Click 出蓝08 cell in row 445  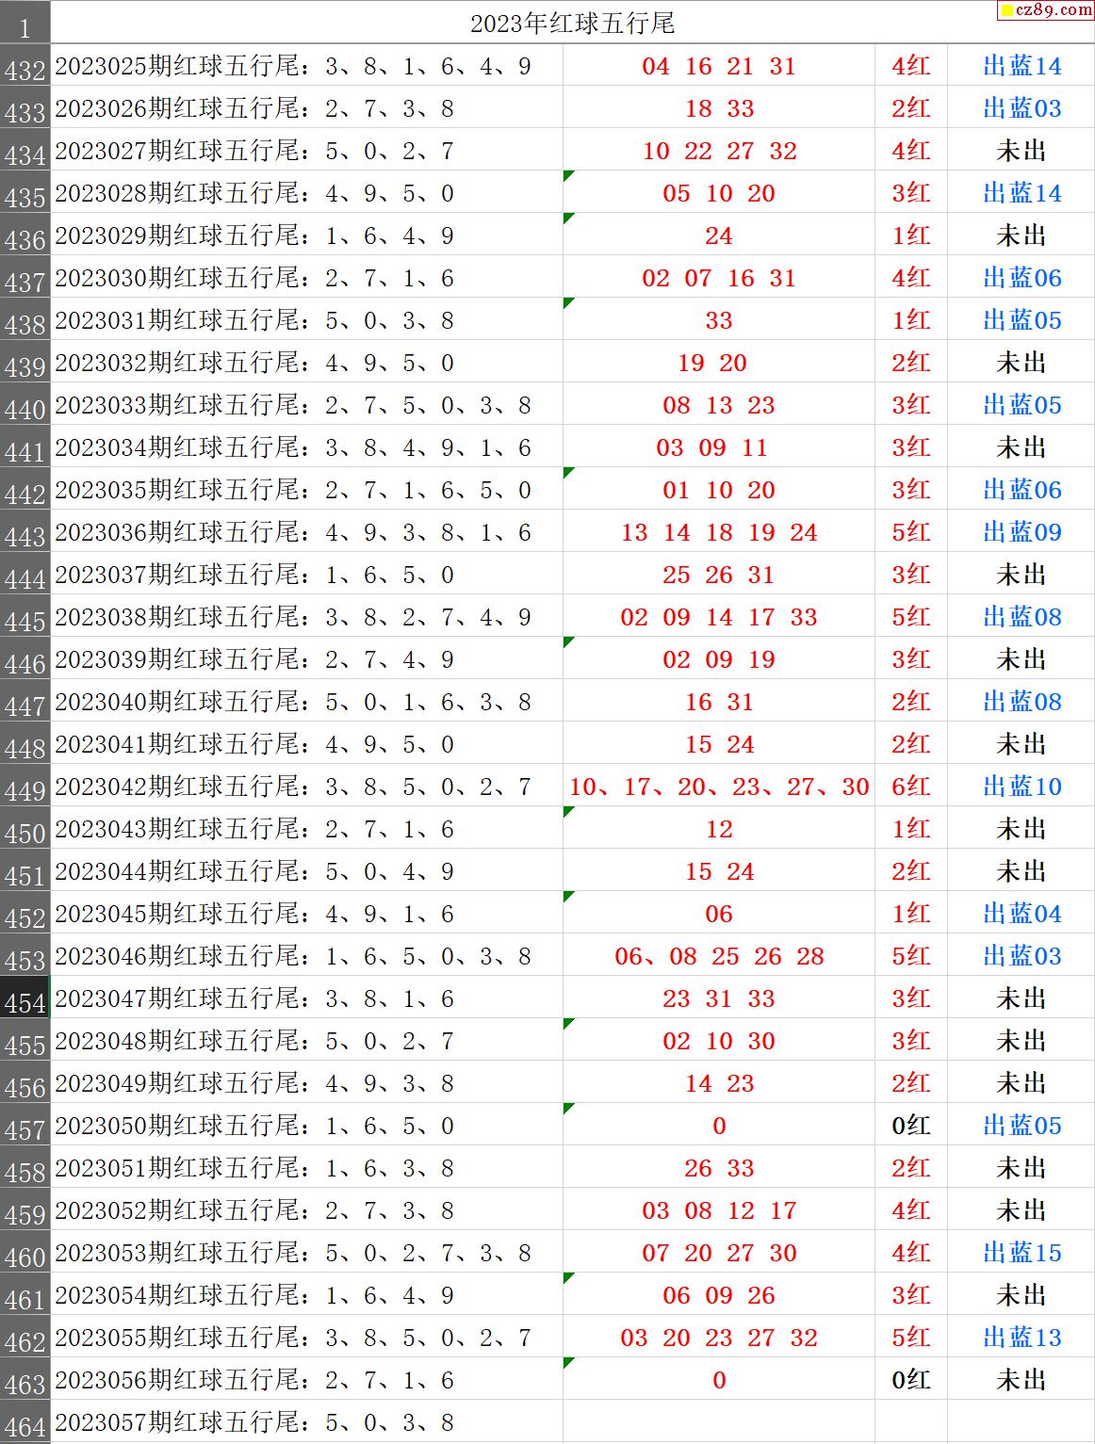[x=1021, y=617]
